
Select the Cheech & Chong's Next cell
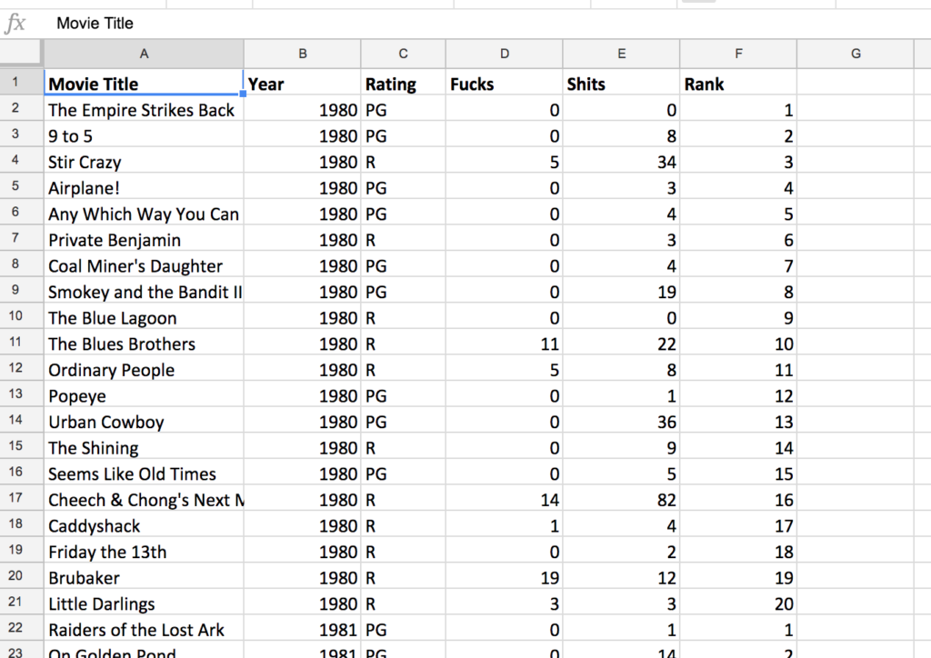click(144, 500)
